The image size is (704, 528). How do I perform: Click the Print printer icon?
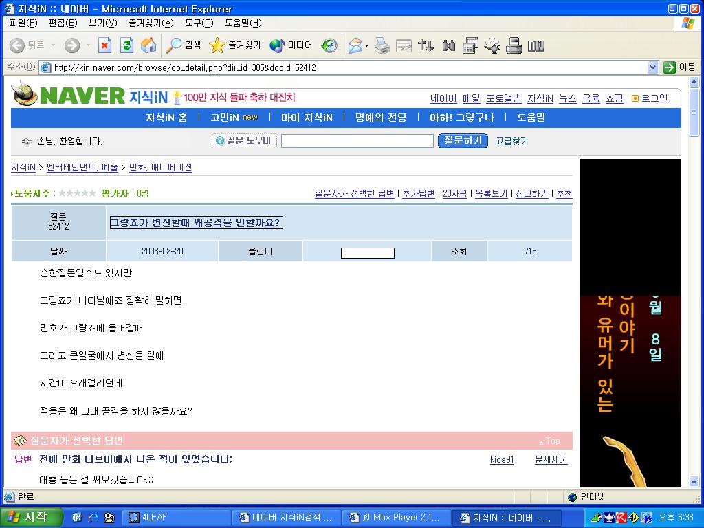point(382,45)
